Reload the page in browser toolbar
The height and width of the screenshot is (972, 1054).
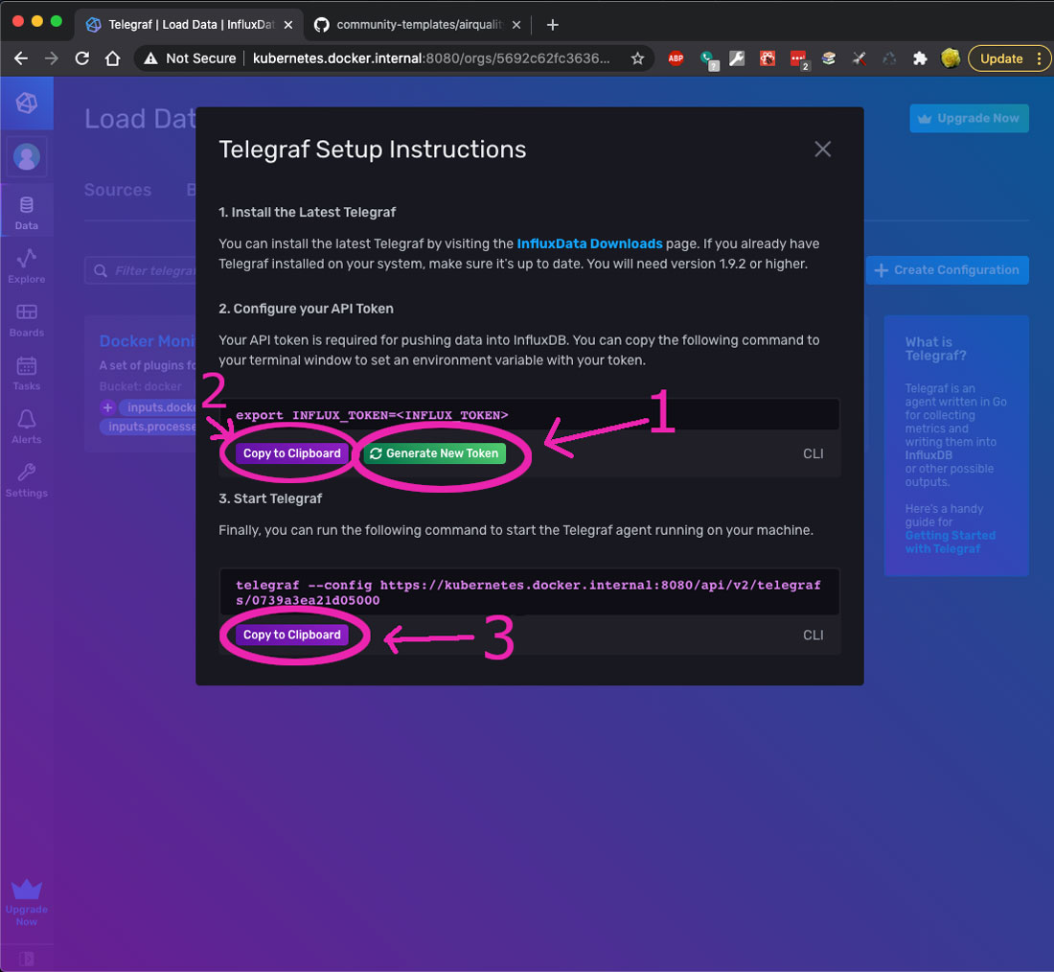coord(82,58)
